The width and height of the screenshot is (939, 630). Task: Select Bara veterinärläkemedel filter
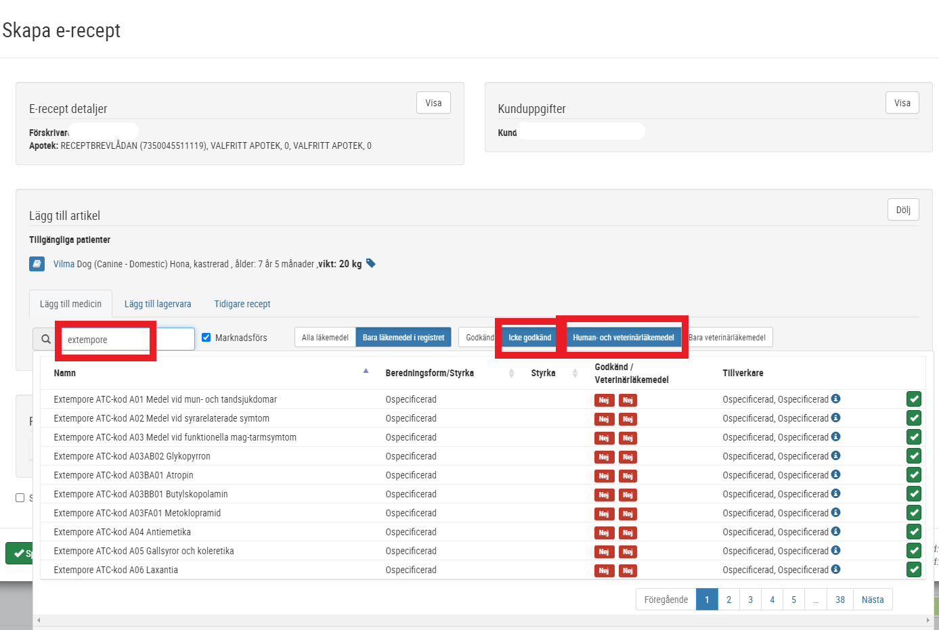click(x=727, y=337)
